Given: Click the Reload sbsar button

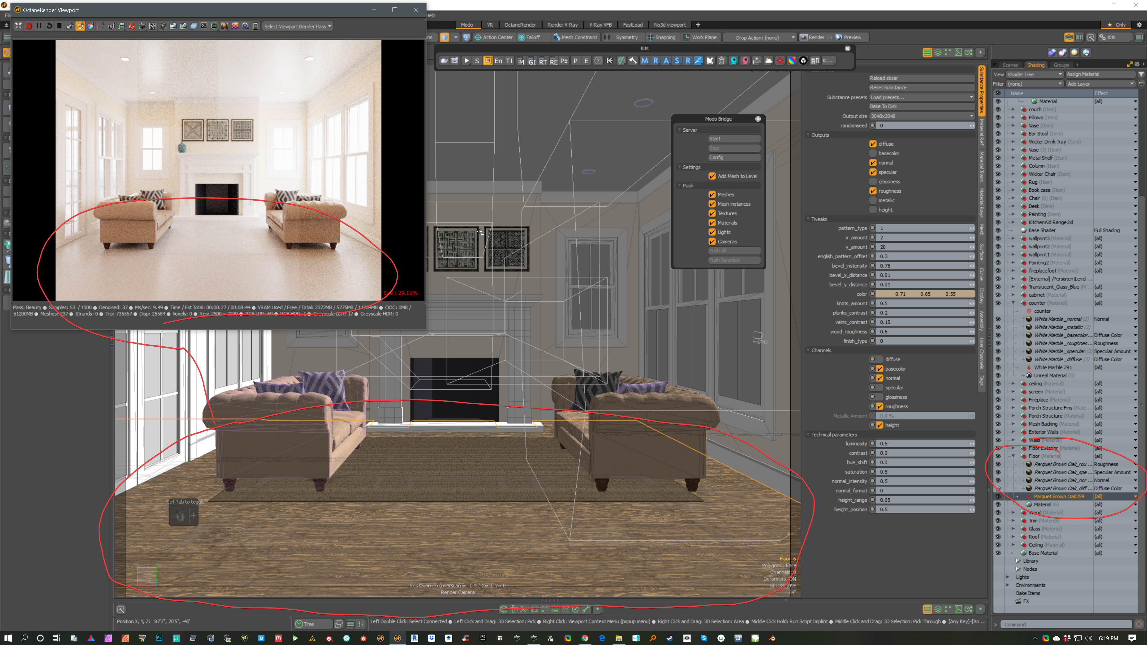Looking at the screenshot, I should point(921,78).
